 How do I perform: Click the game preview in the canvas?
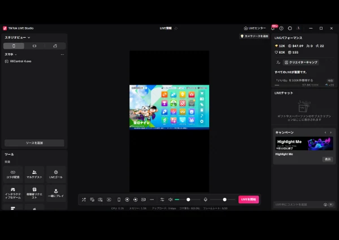click(x=169, y=107)
